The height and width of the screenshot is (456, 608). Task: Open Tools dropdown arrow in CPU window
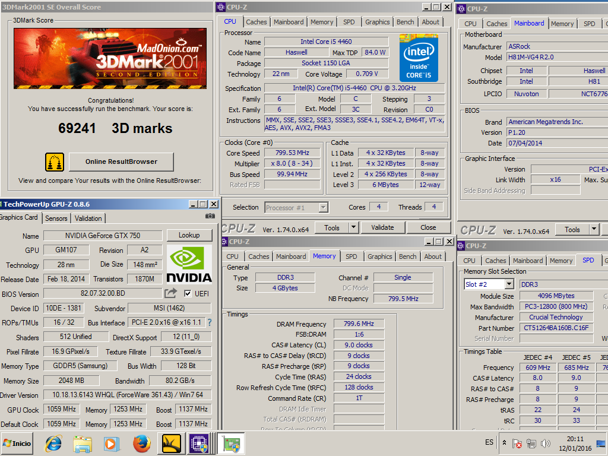click(354, 227)
